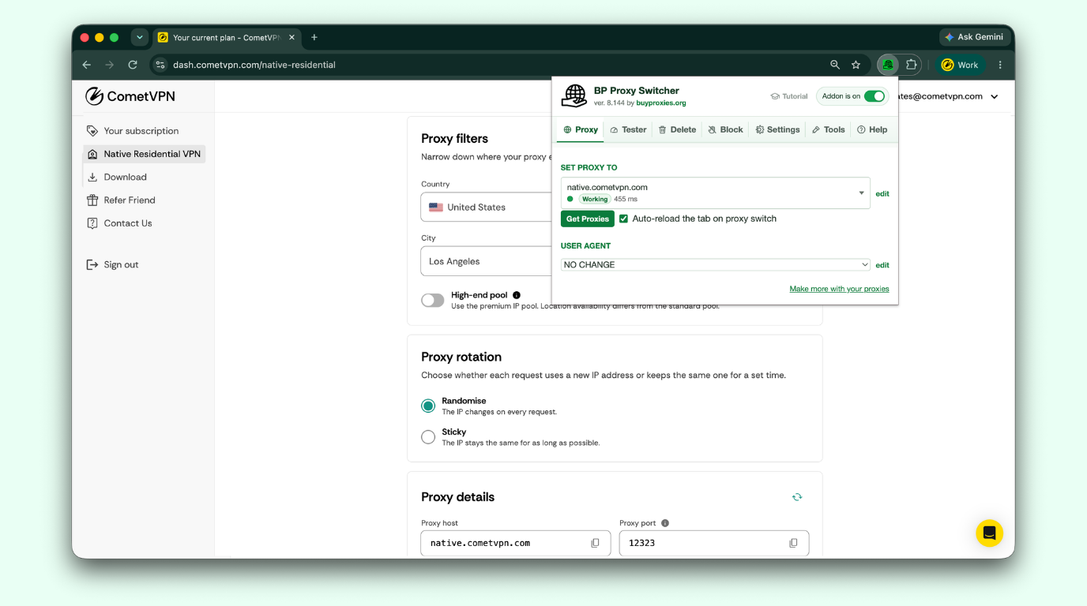Screen dimensions: 1087x606
Task: Click the BP Proxy Switcher extension icon
Action: 889,65
